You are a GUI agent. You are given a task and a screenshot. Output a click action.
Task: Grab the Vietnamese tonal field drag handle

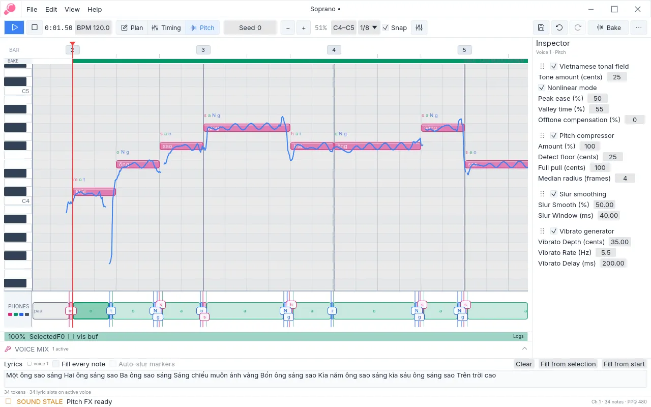coord(542,66)
